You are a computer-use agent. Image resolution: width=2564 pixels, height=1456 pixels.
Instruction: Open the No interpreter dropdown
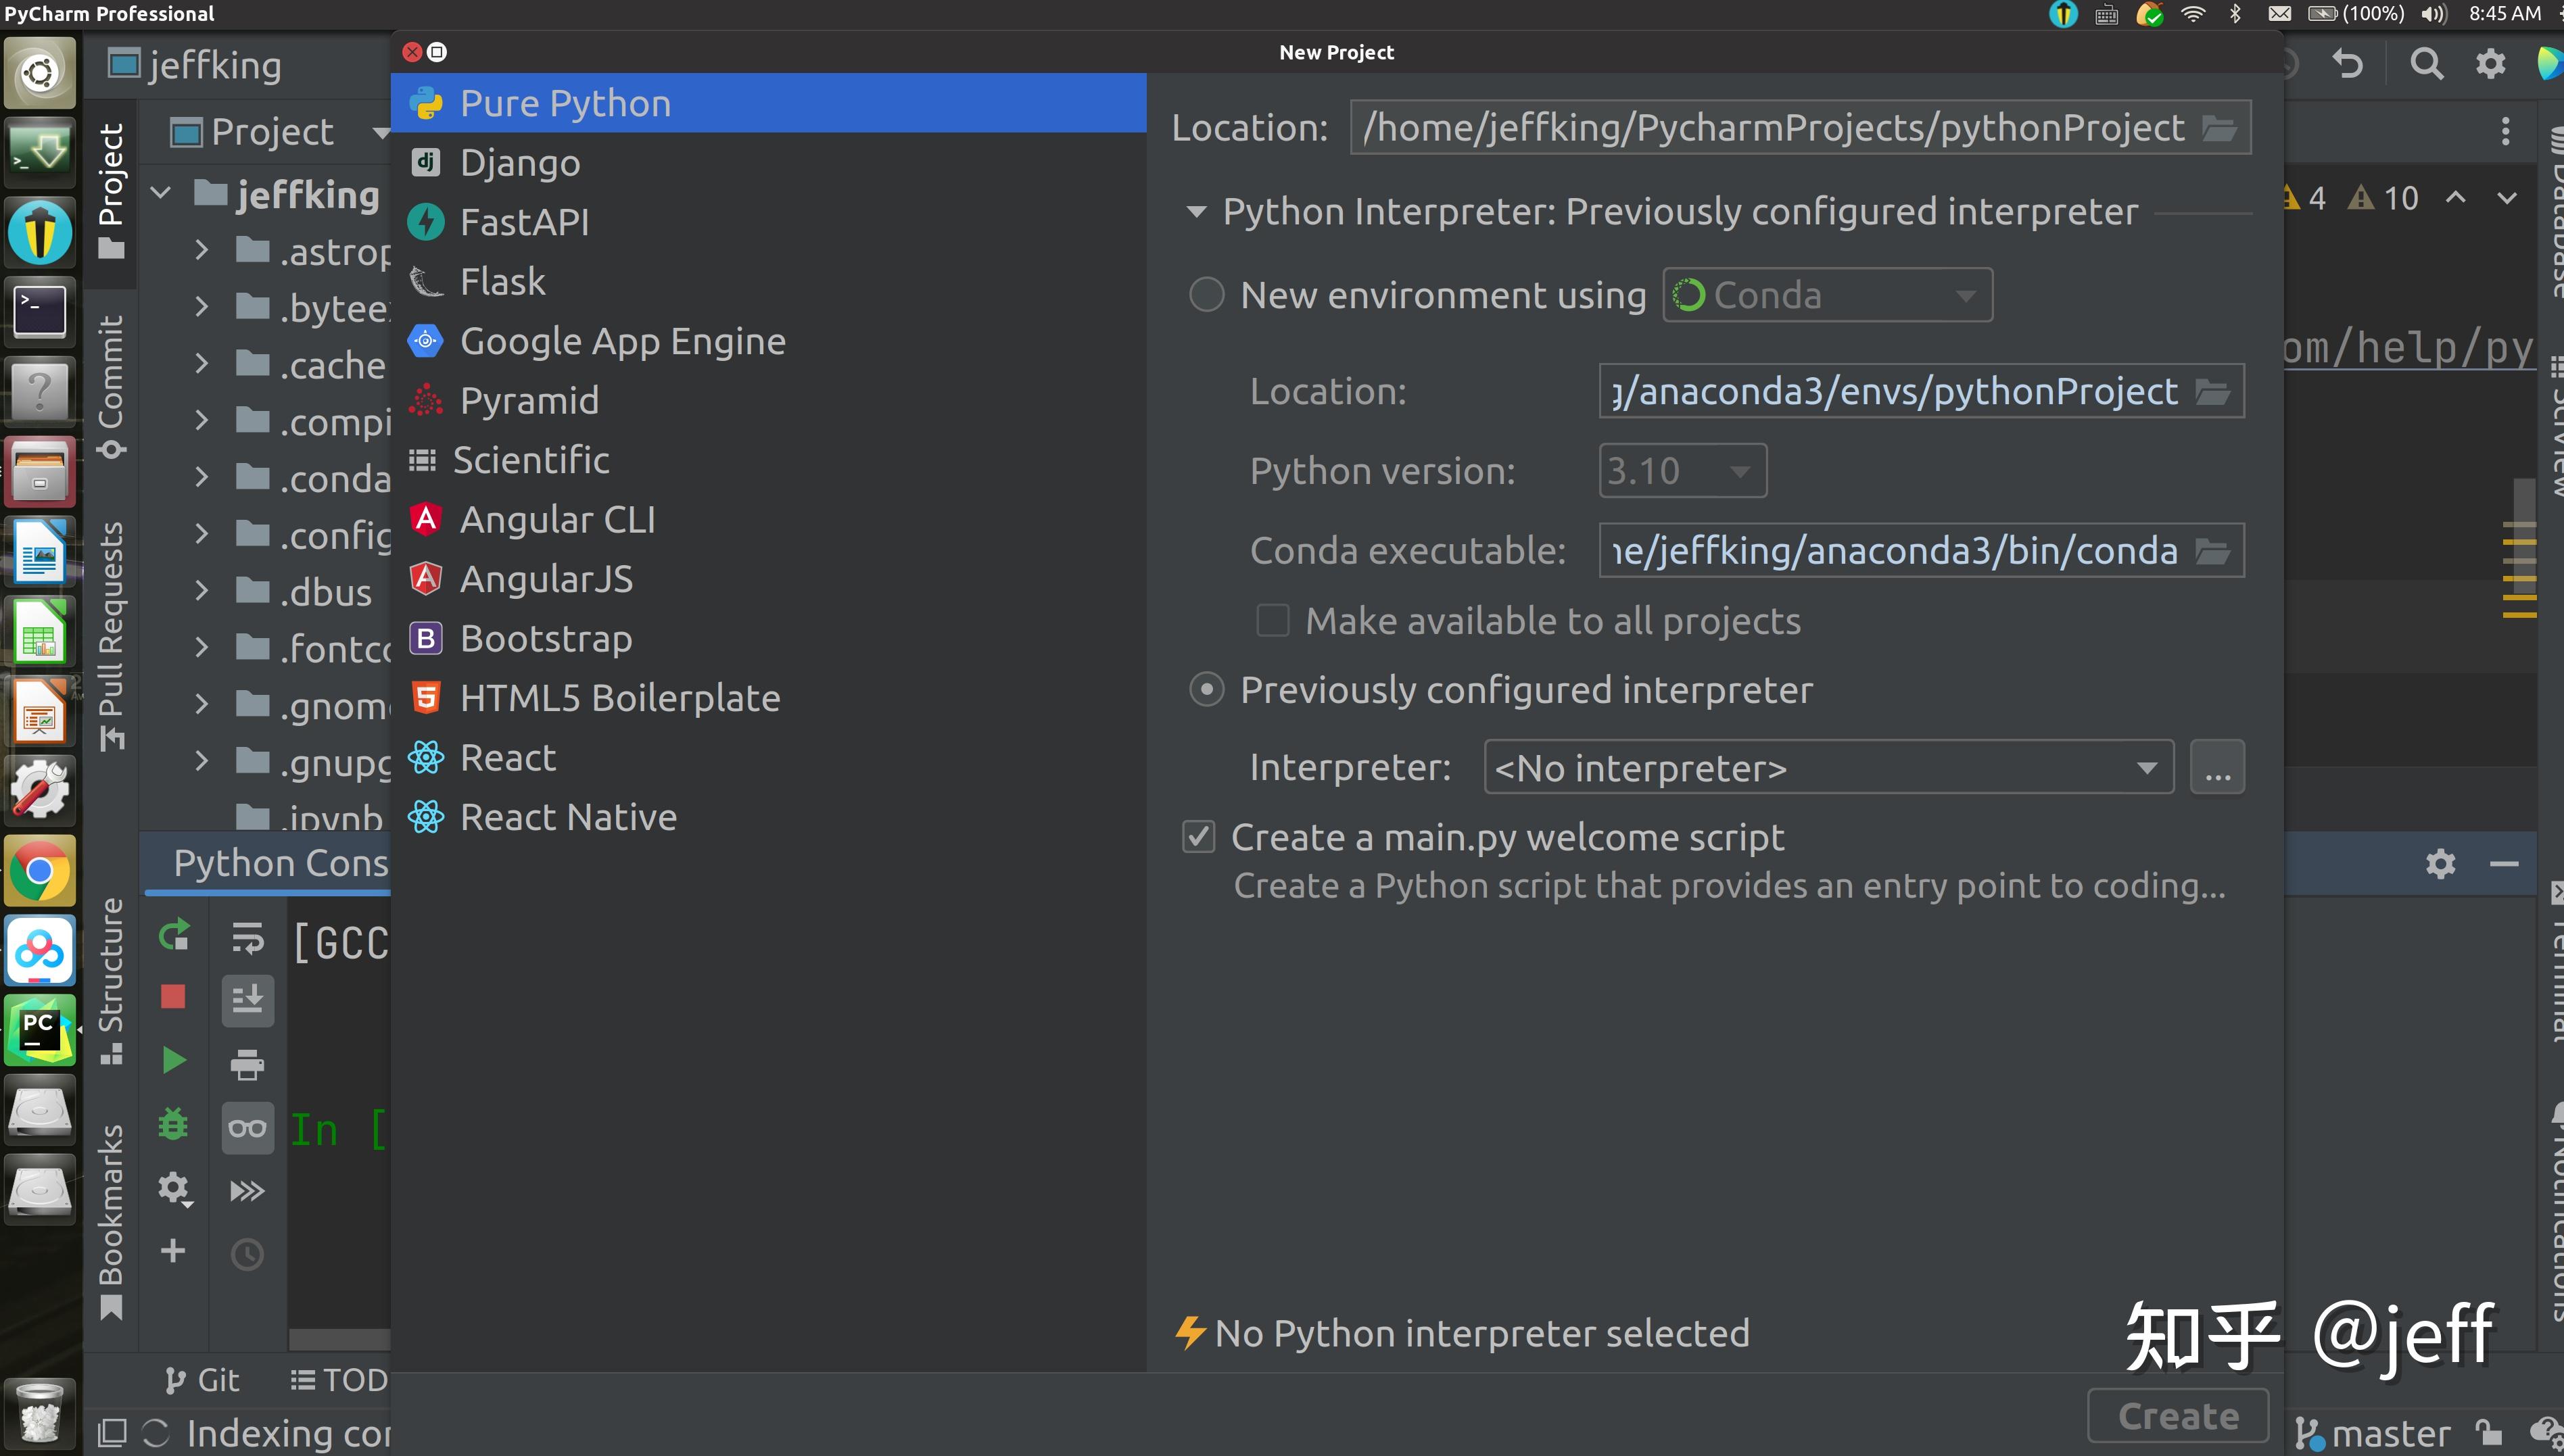pos(1828,767)
